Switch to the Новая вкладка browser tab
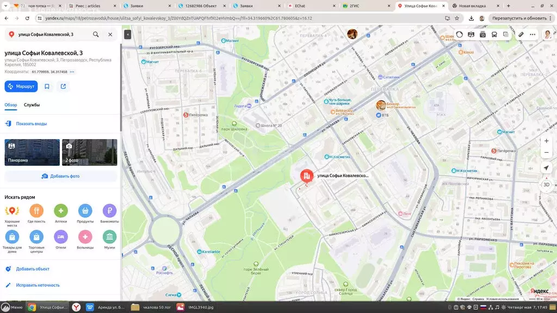The height and width of the screenshot is (313, 557). click(475, 5)
